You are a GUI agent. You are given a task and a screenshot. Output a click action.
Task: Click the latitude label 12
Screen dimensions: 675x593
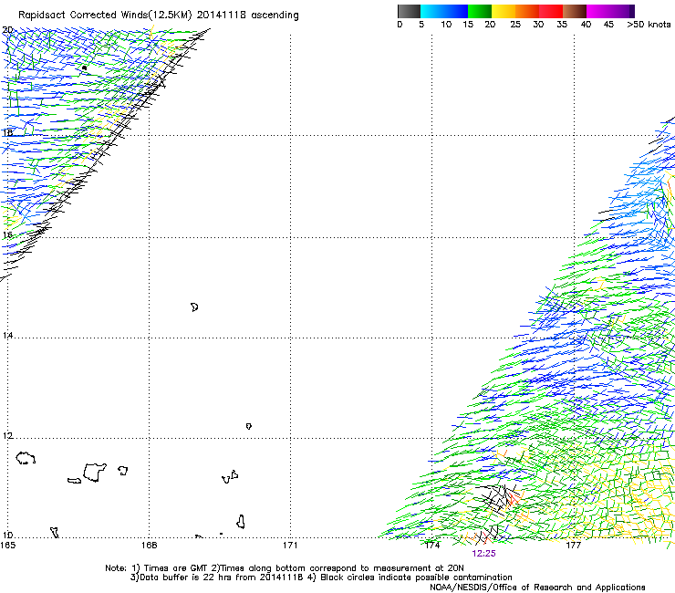click(7, 436)
